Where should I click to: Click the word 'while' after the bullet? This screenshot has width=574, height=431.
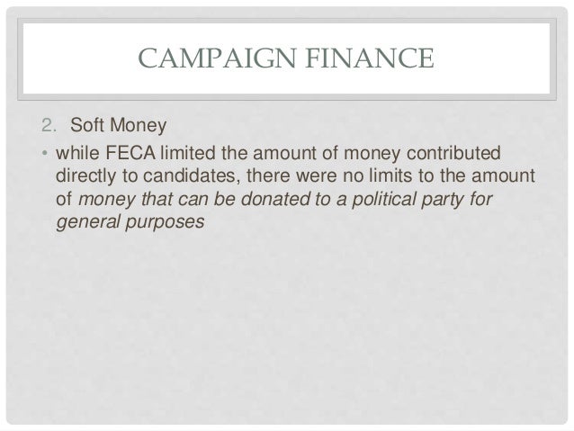click(77, 152)
